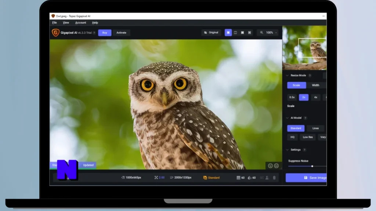Click the happy face feedback icon
The width and height of the screenshot is (376, 211).
point(270,166)
